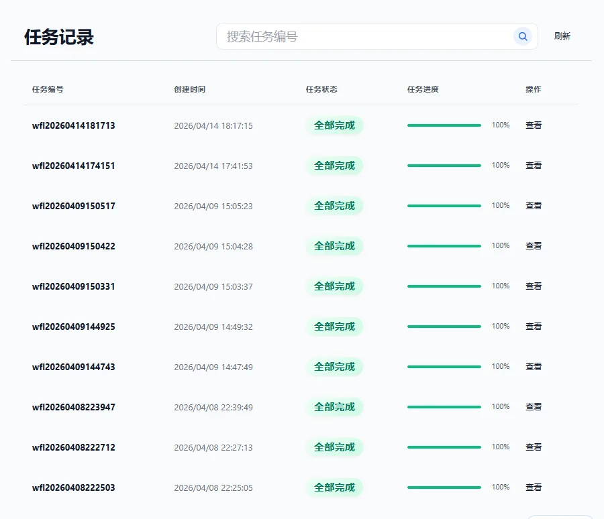Focus the 搜索任务编号 search field
The image size is (604, 519).
tap(366, 36)
